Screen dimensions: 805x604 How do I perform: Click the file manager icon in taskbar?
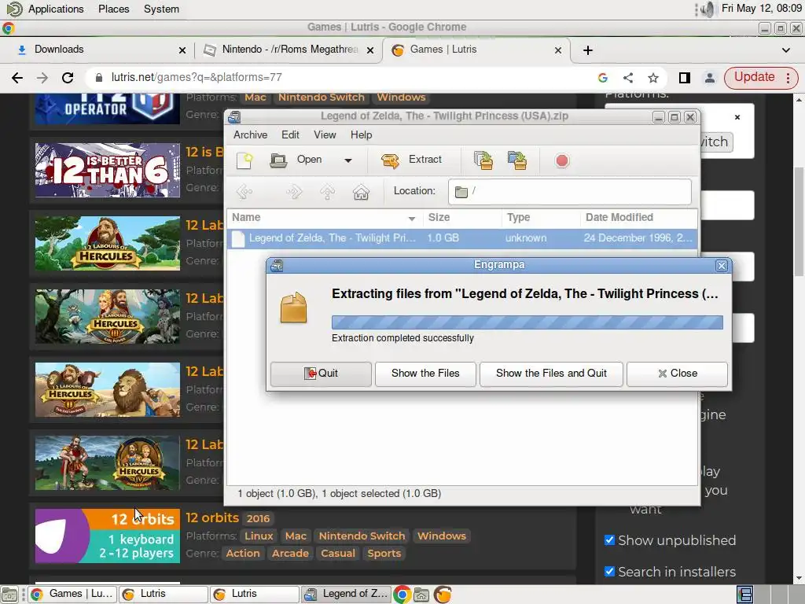(421, 595)
